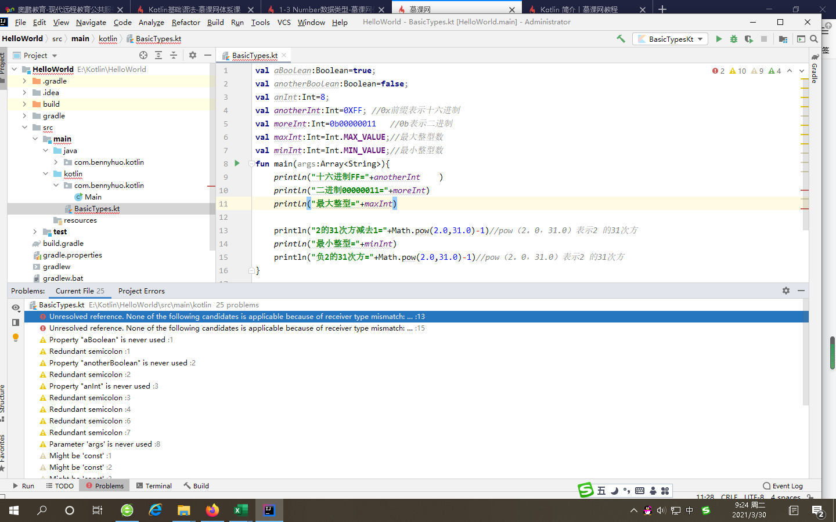The width and height of the screenshot is (836, 522).
Task: Collapse the fun main block using the fold marker
Action: (x=251, y=164)
